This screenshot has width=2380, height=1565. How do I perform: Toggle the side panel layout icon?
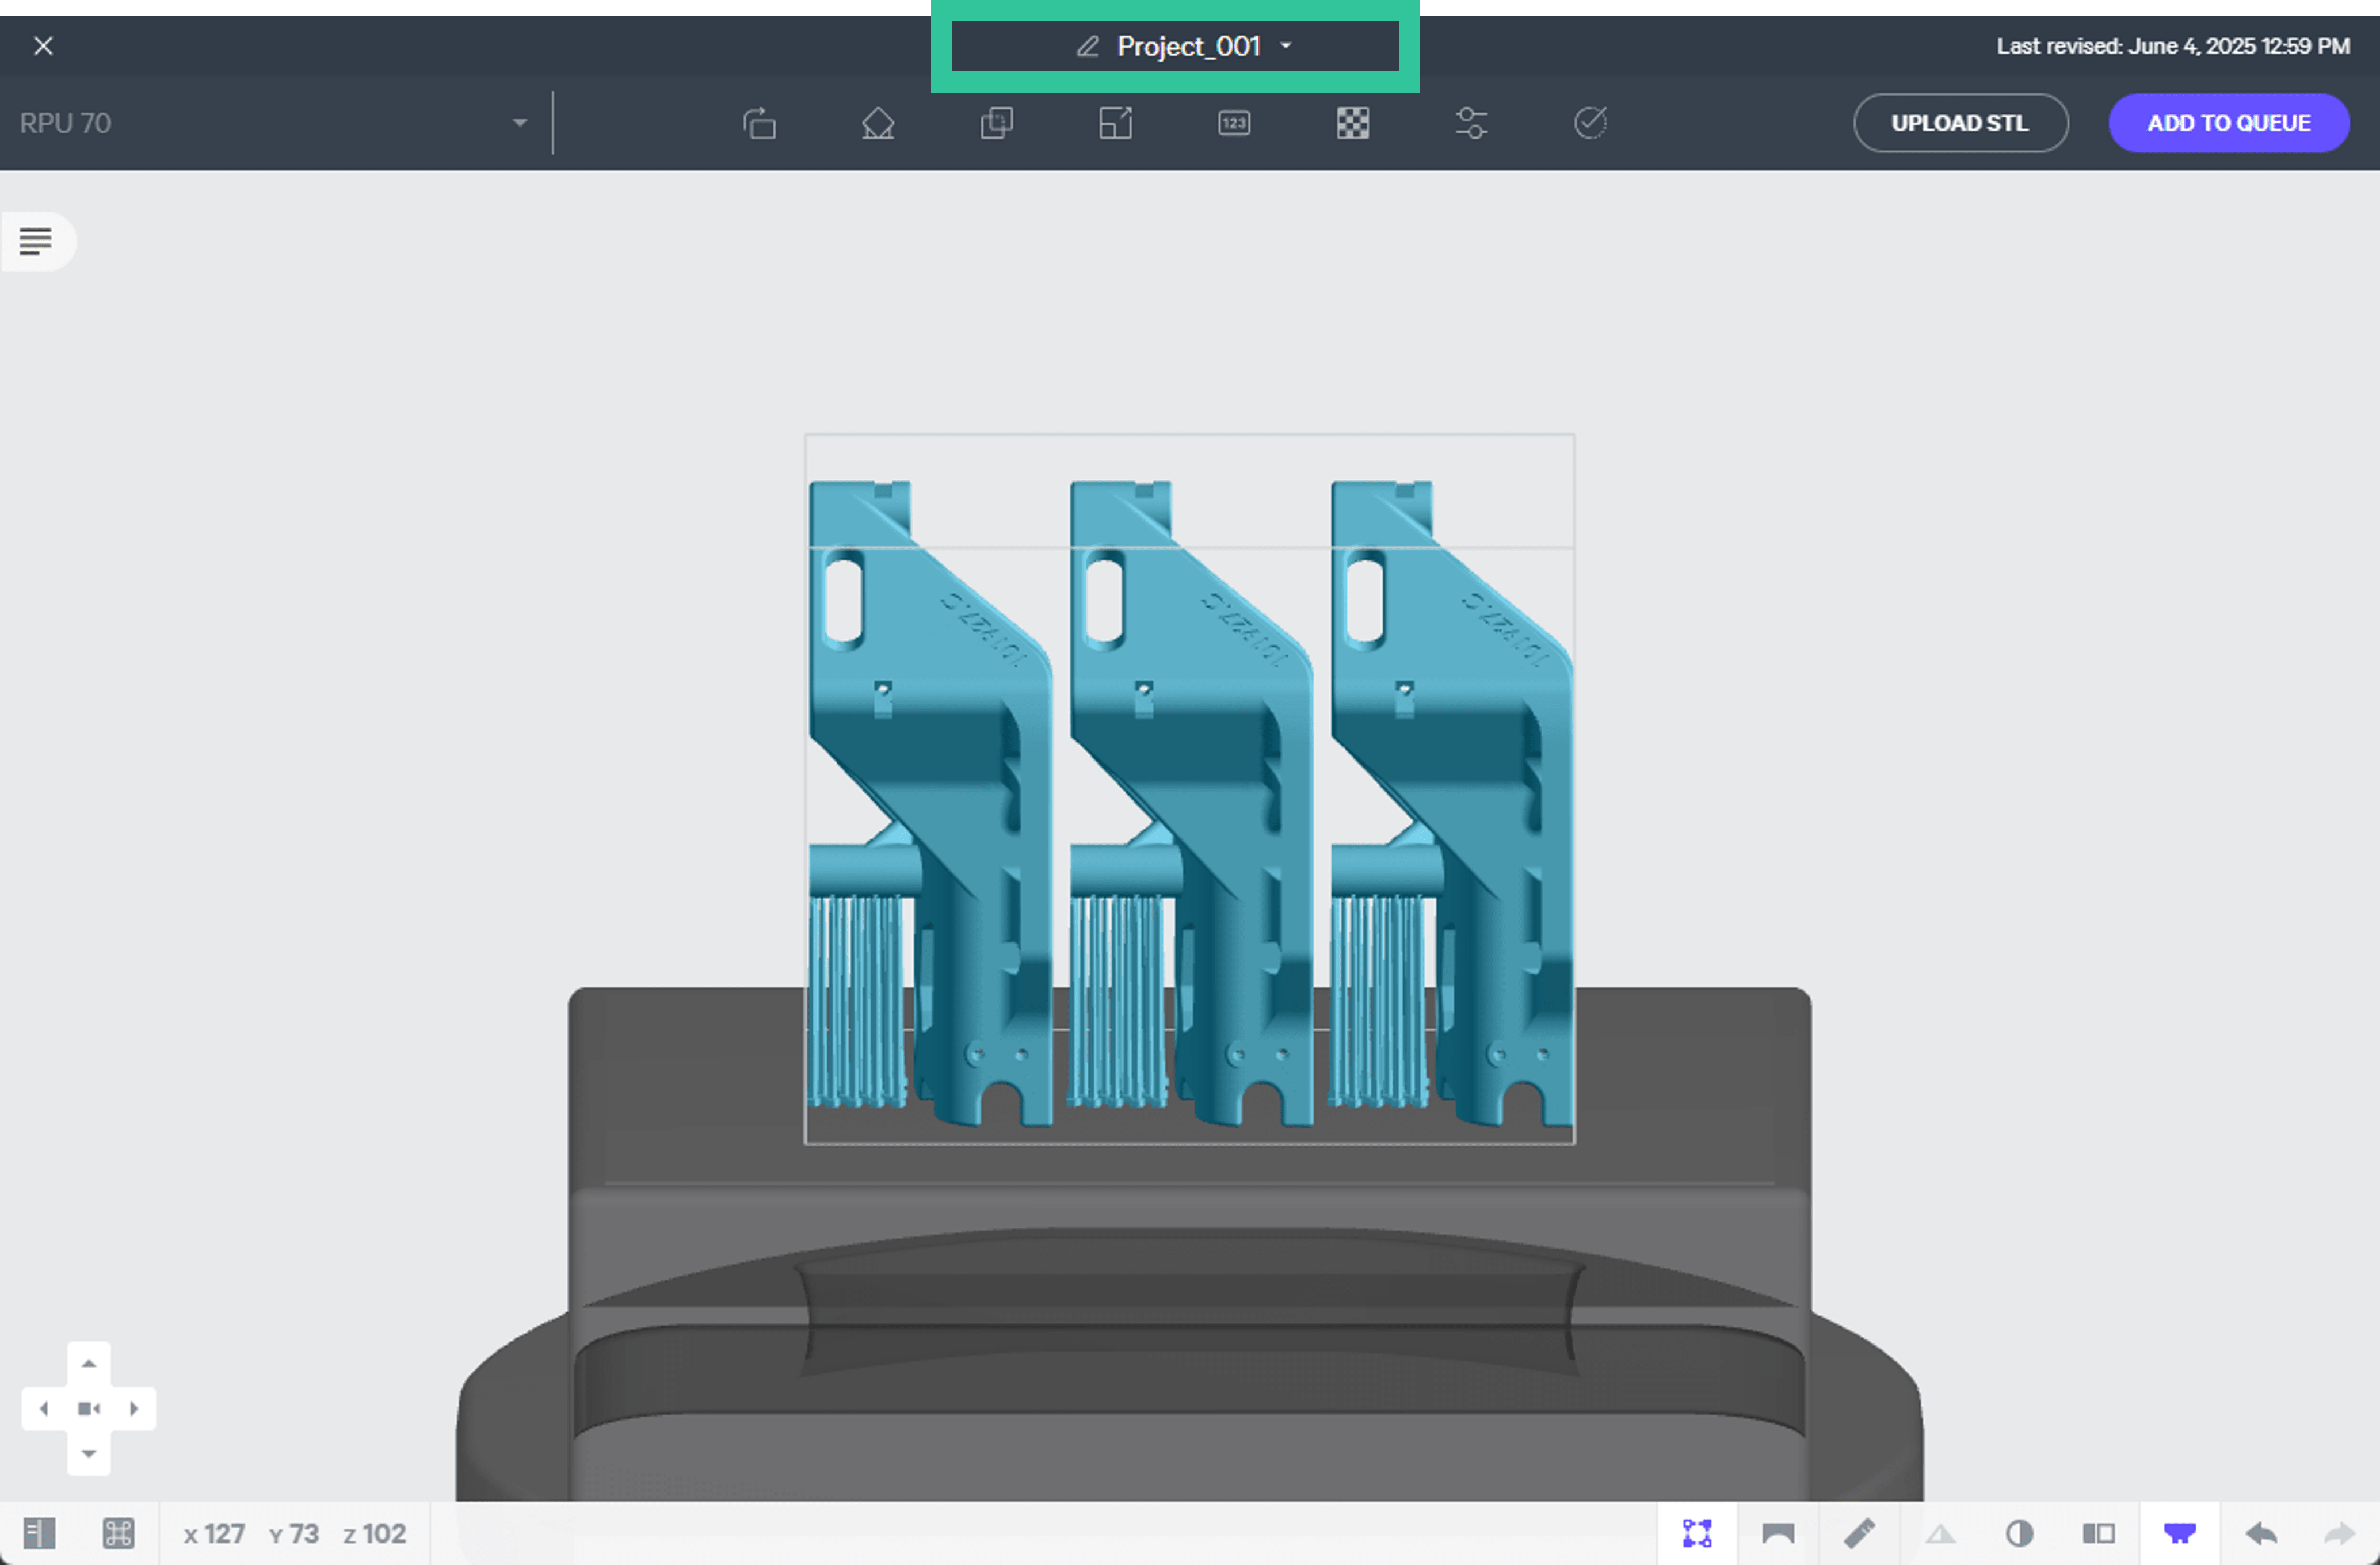[40, 1533]
